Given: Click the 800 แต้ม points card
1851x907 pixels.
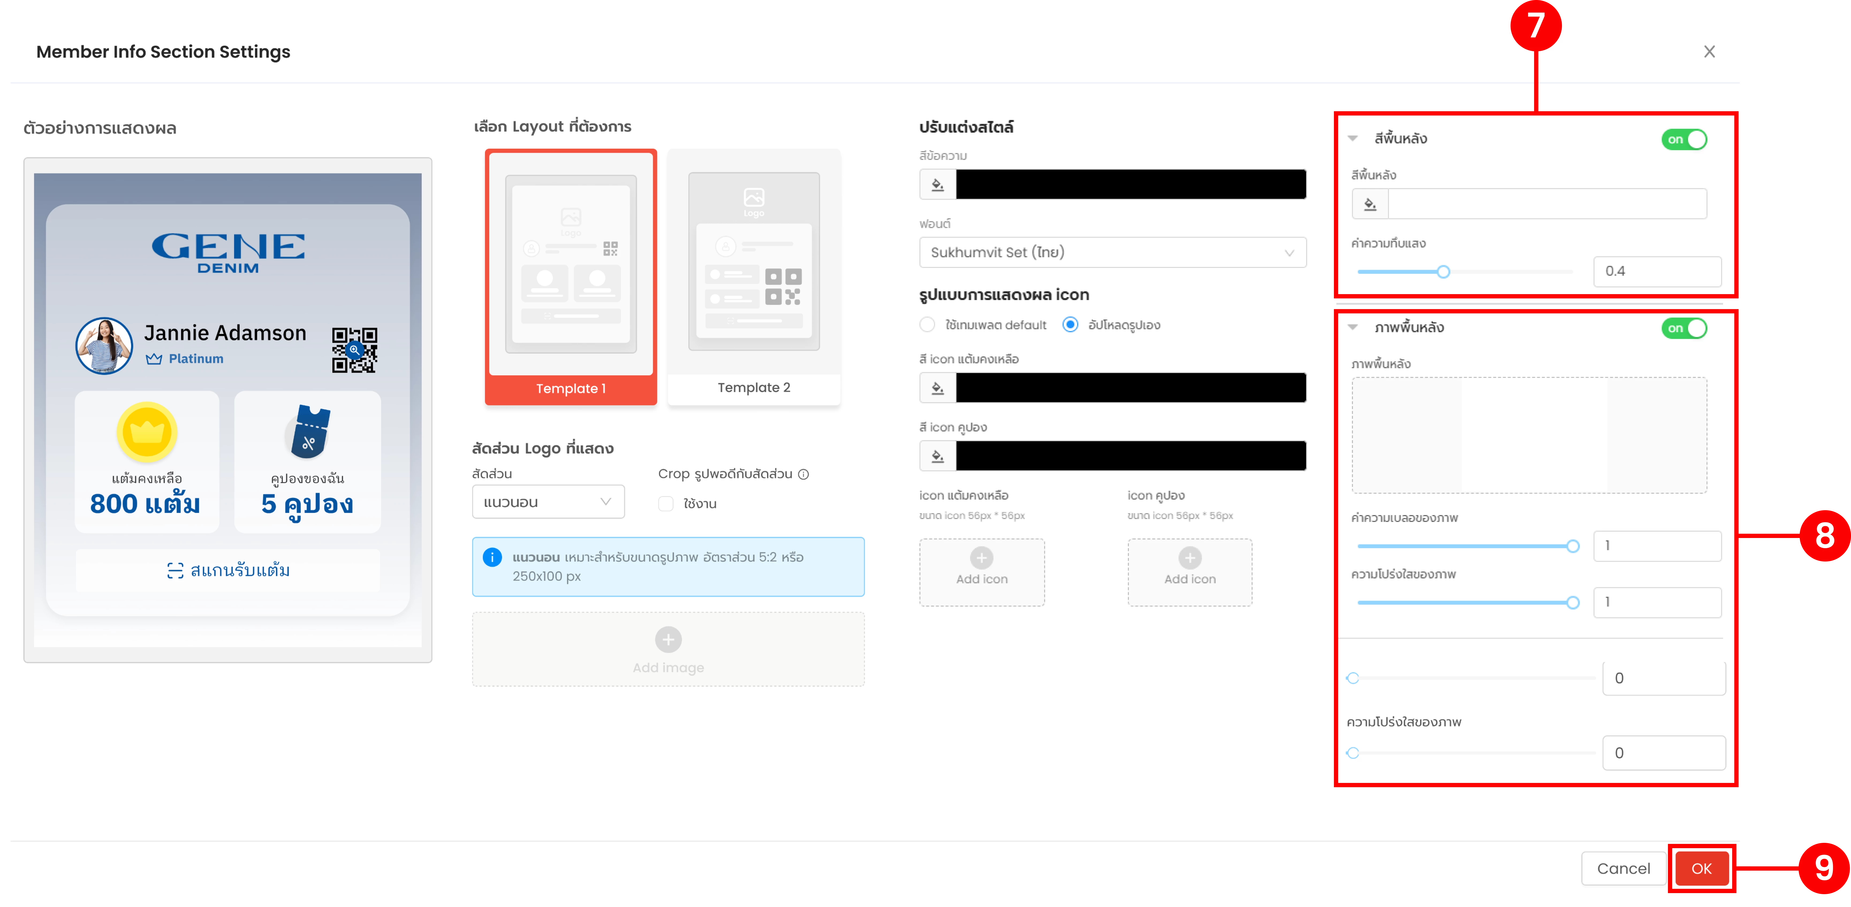Looking at the screenshot, I should [x=147, y=462].
